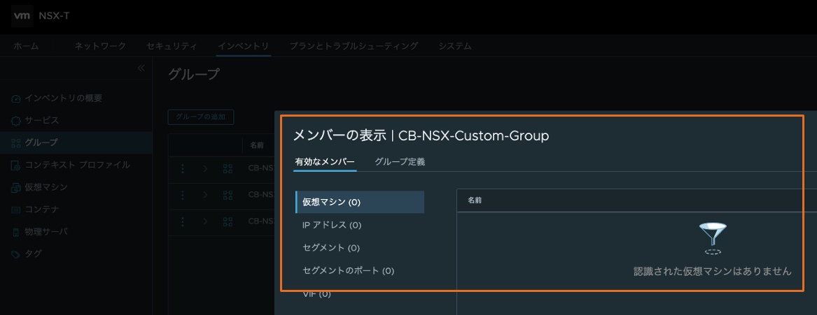
Task: Select IP アドレス (0) member category
Action: point(332,225)
